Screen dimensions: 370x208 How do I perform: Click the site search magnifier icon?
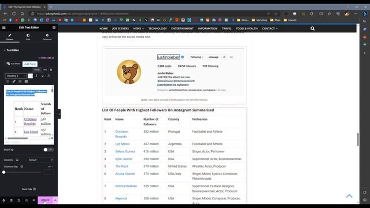(x=312, y=28)
